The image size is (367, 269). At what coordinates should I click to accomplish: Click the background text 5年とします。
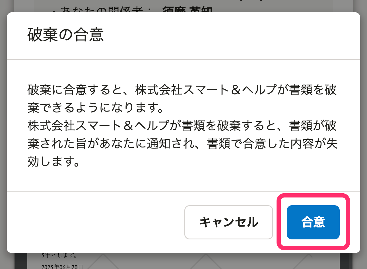59,255
